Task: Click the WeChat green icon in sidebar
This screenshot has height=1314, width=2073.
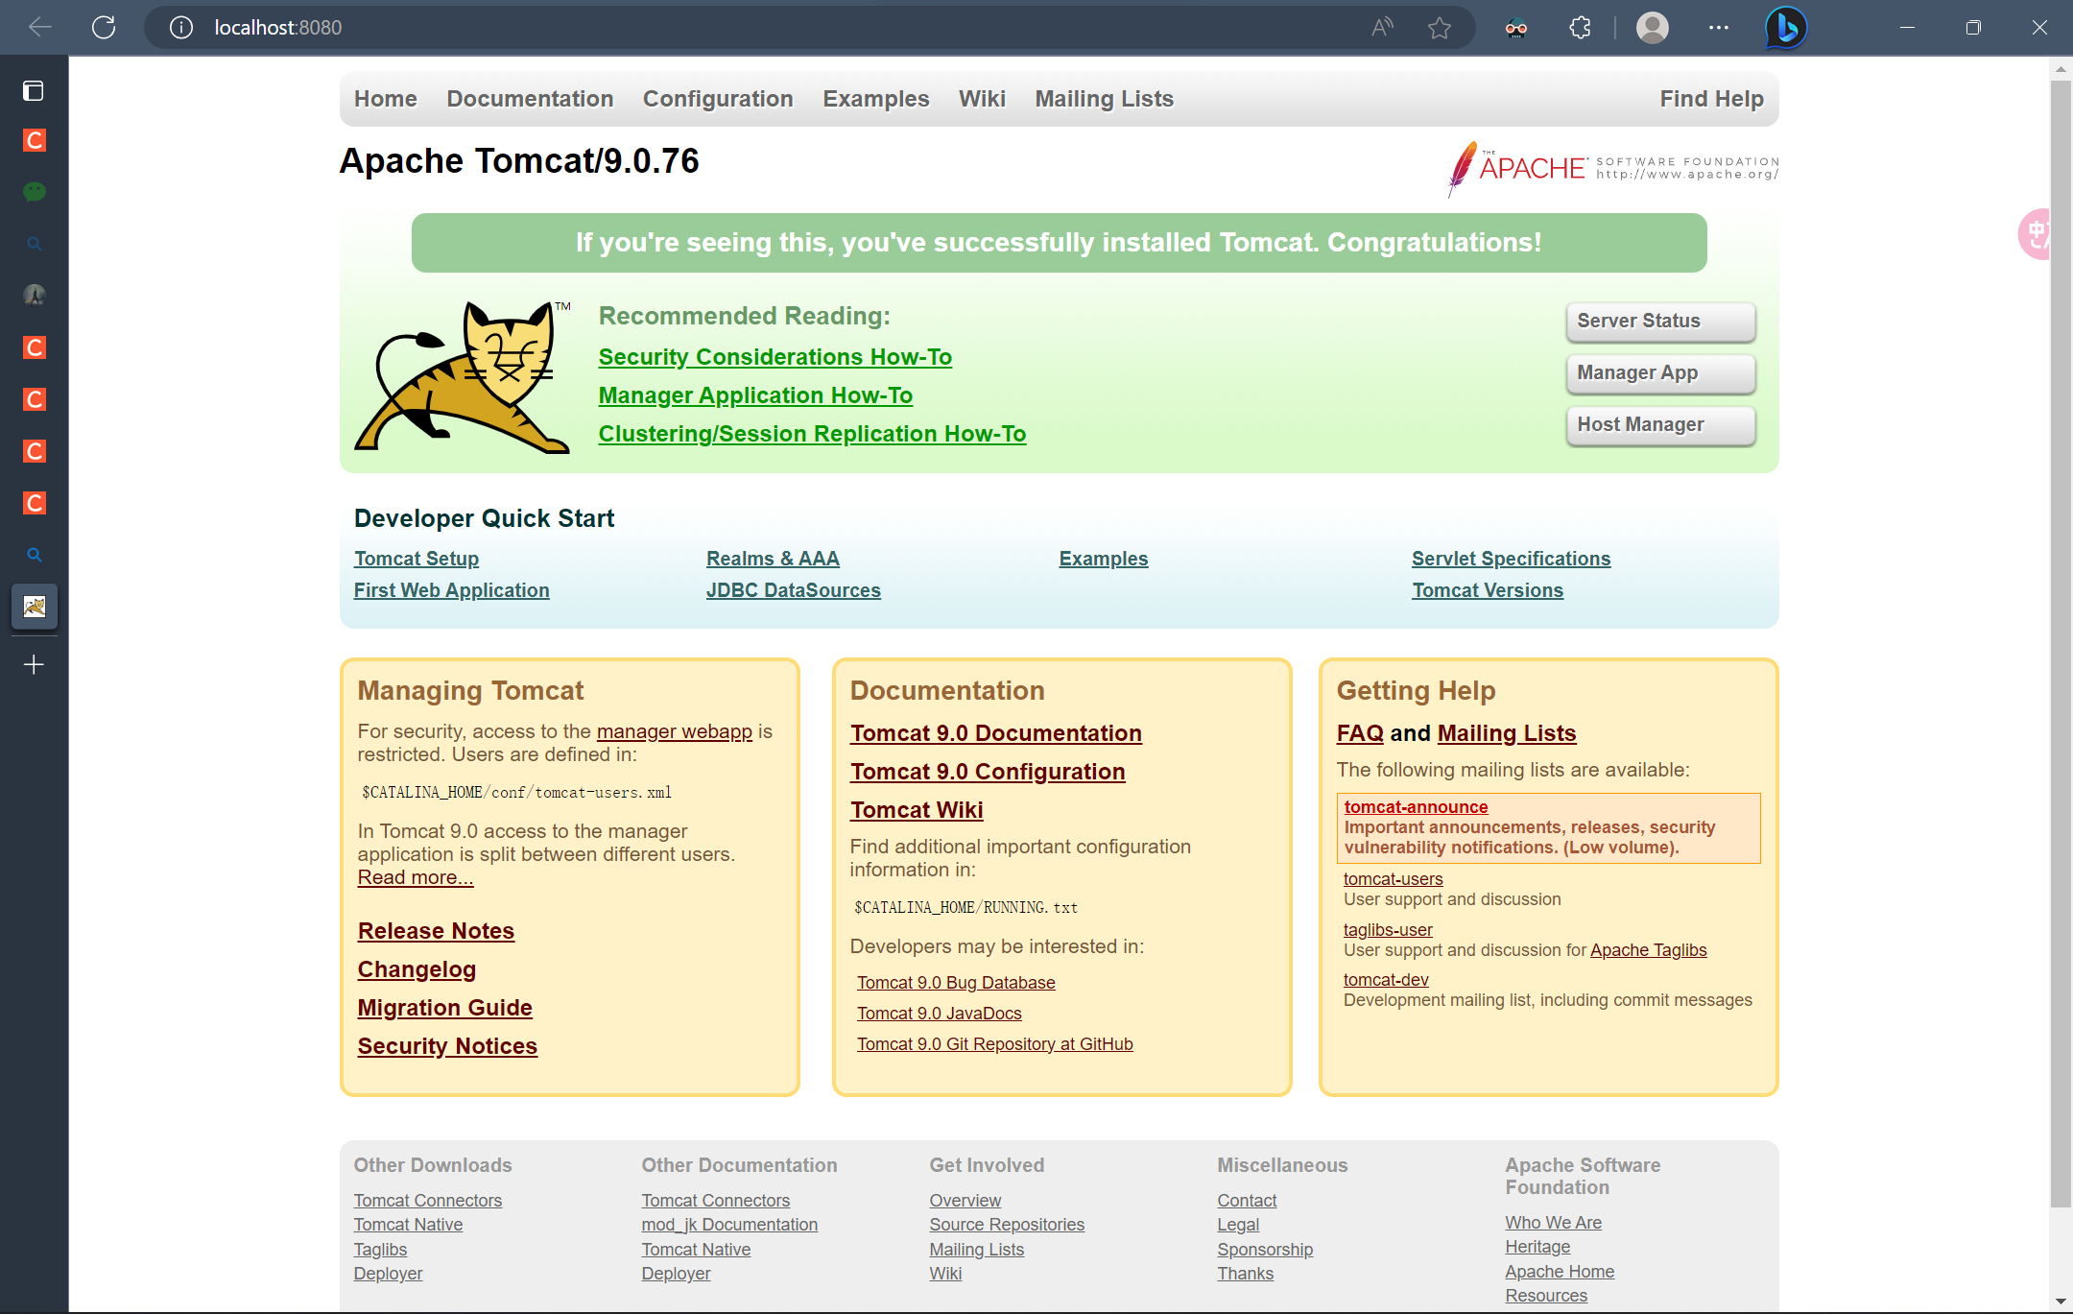Action: click(35, 191)
